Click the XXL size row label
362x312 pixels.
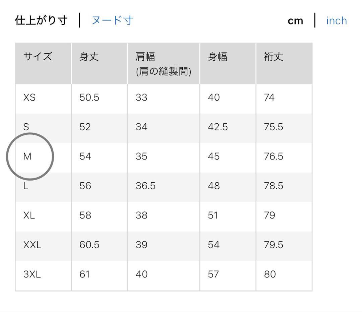click(x=32, y=245)
